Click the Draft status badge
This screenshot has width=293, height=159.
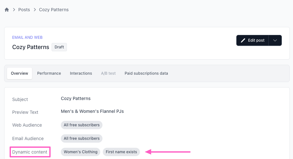click(x=59, y=47)
